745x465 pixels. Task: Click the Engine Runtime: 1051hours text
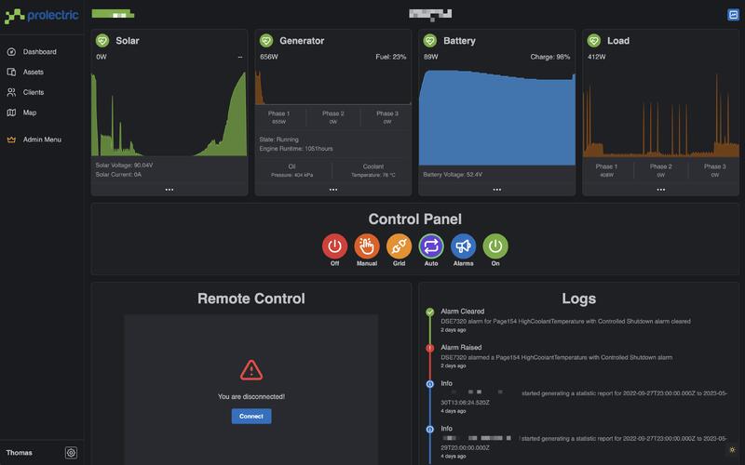pos(296,149)
